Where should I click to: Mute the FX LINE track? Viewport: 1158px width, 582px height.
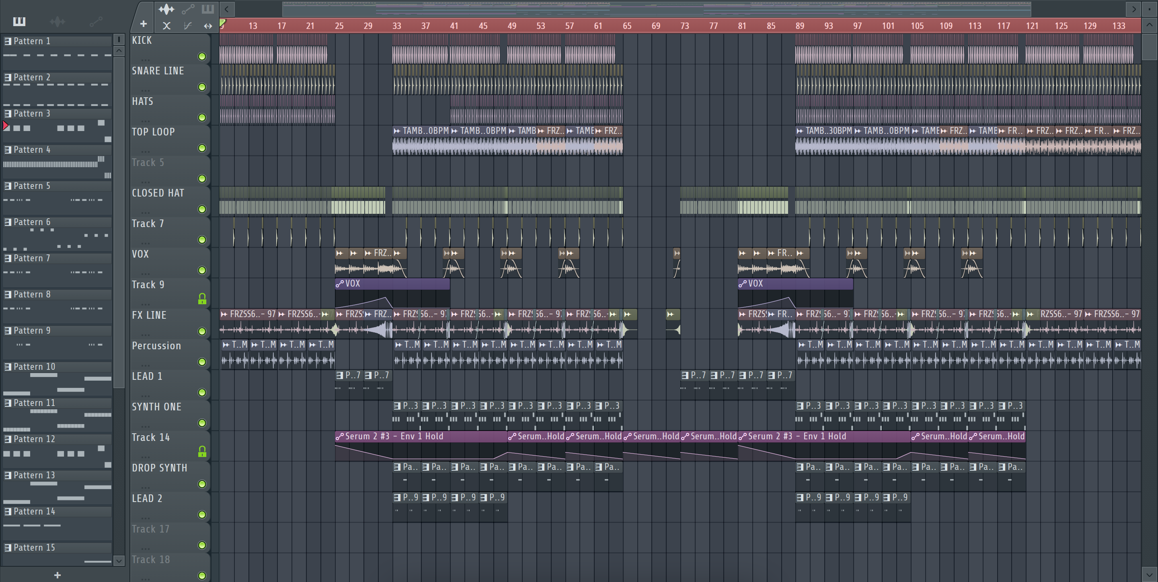click(202, 332)
